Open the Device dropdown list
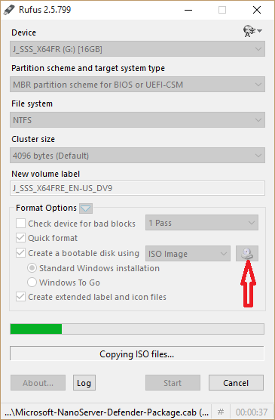This screenshot has height=420, width=275. coord(137,49)
